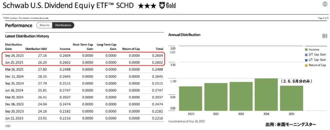Click the Dec 11, 2024 table row
Image resolution: width=330 pixels, height=130 pixels.
(84, 76)
